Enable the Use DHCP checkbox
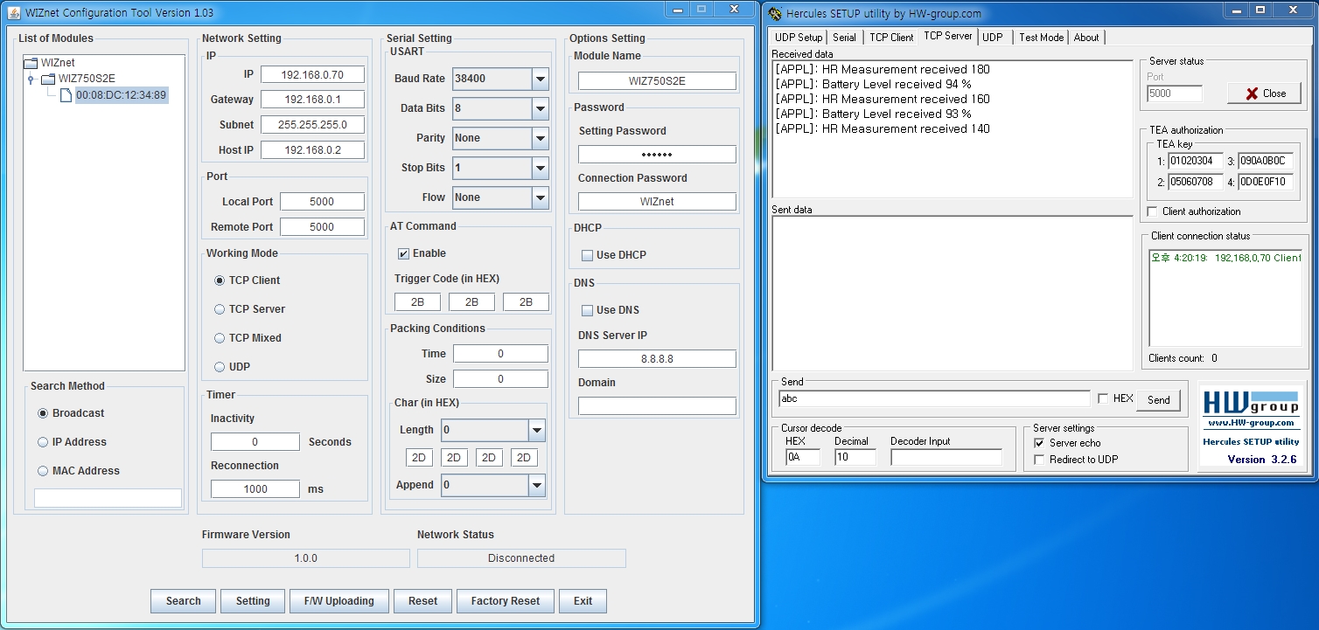The height and width of the screenshot is (630, 1319). point(587,255)
